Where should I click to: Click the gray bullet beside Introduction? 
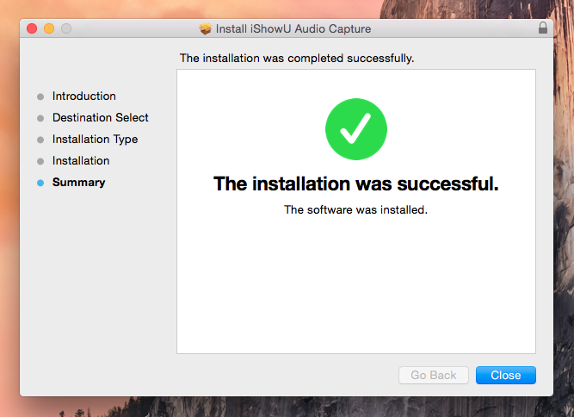click(40, 96)
